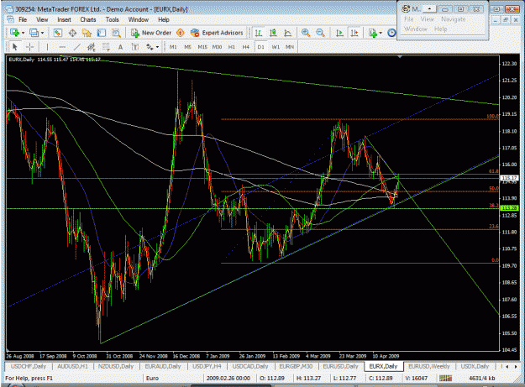Show the Terminal panel icon
The width and height of the screenshot is (525, 387).
(x=102, y=33)
